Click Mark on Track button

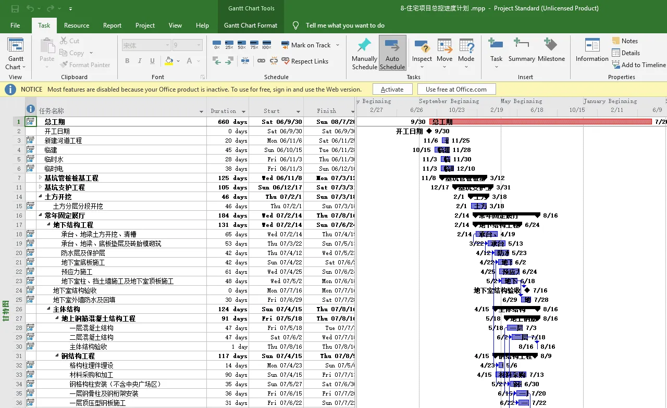306,45
